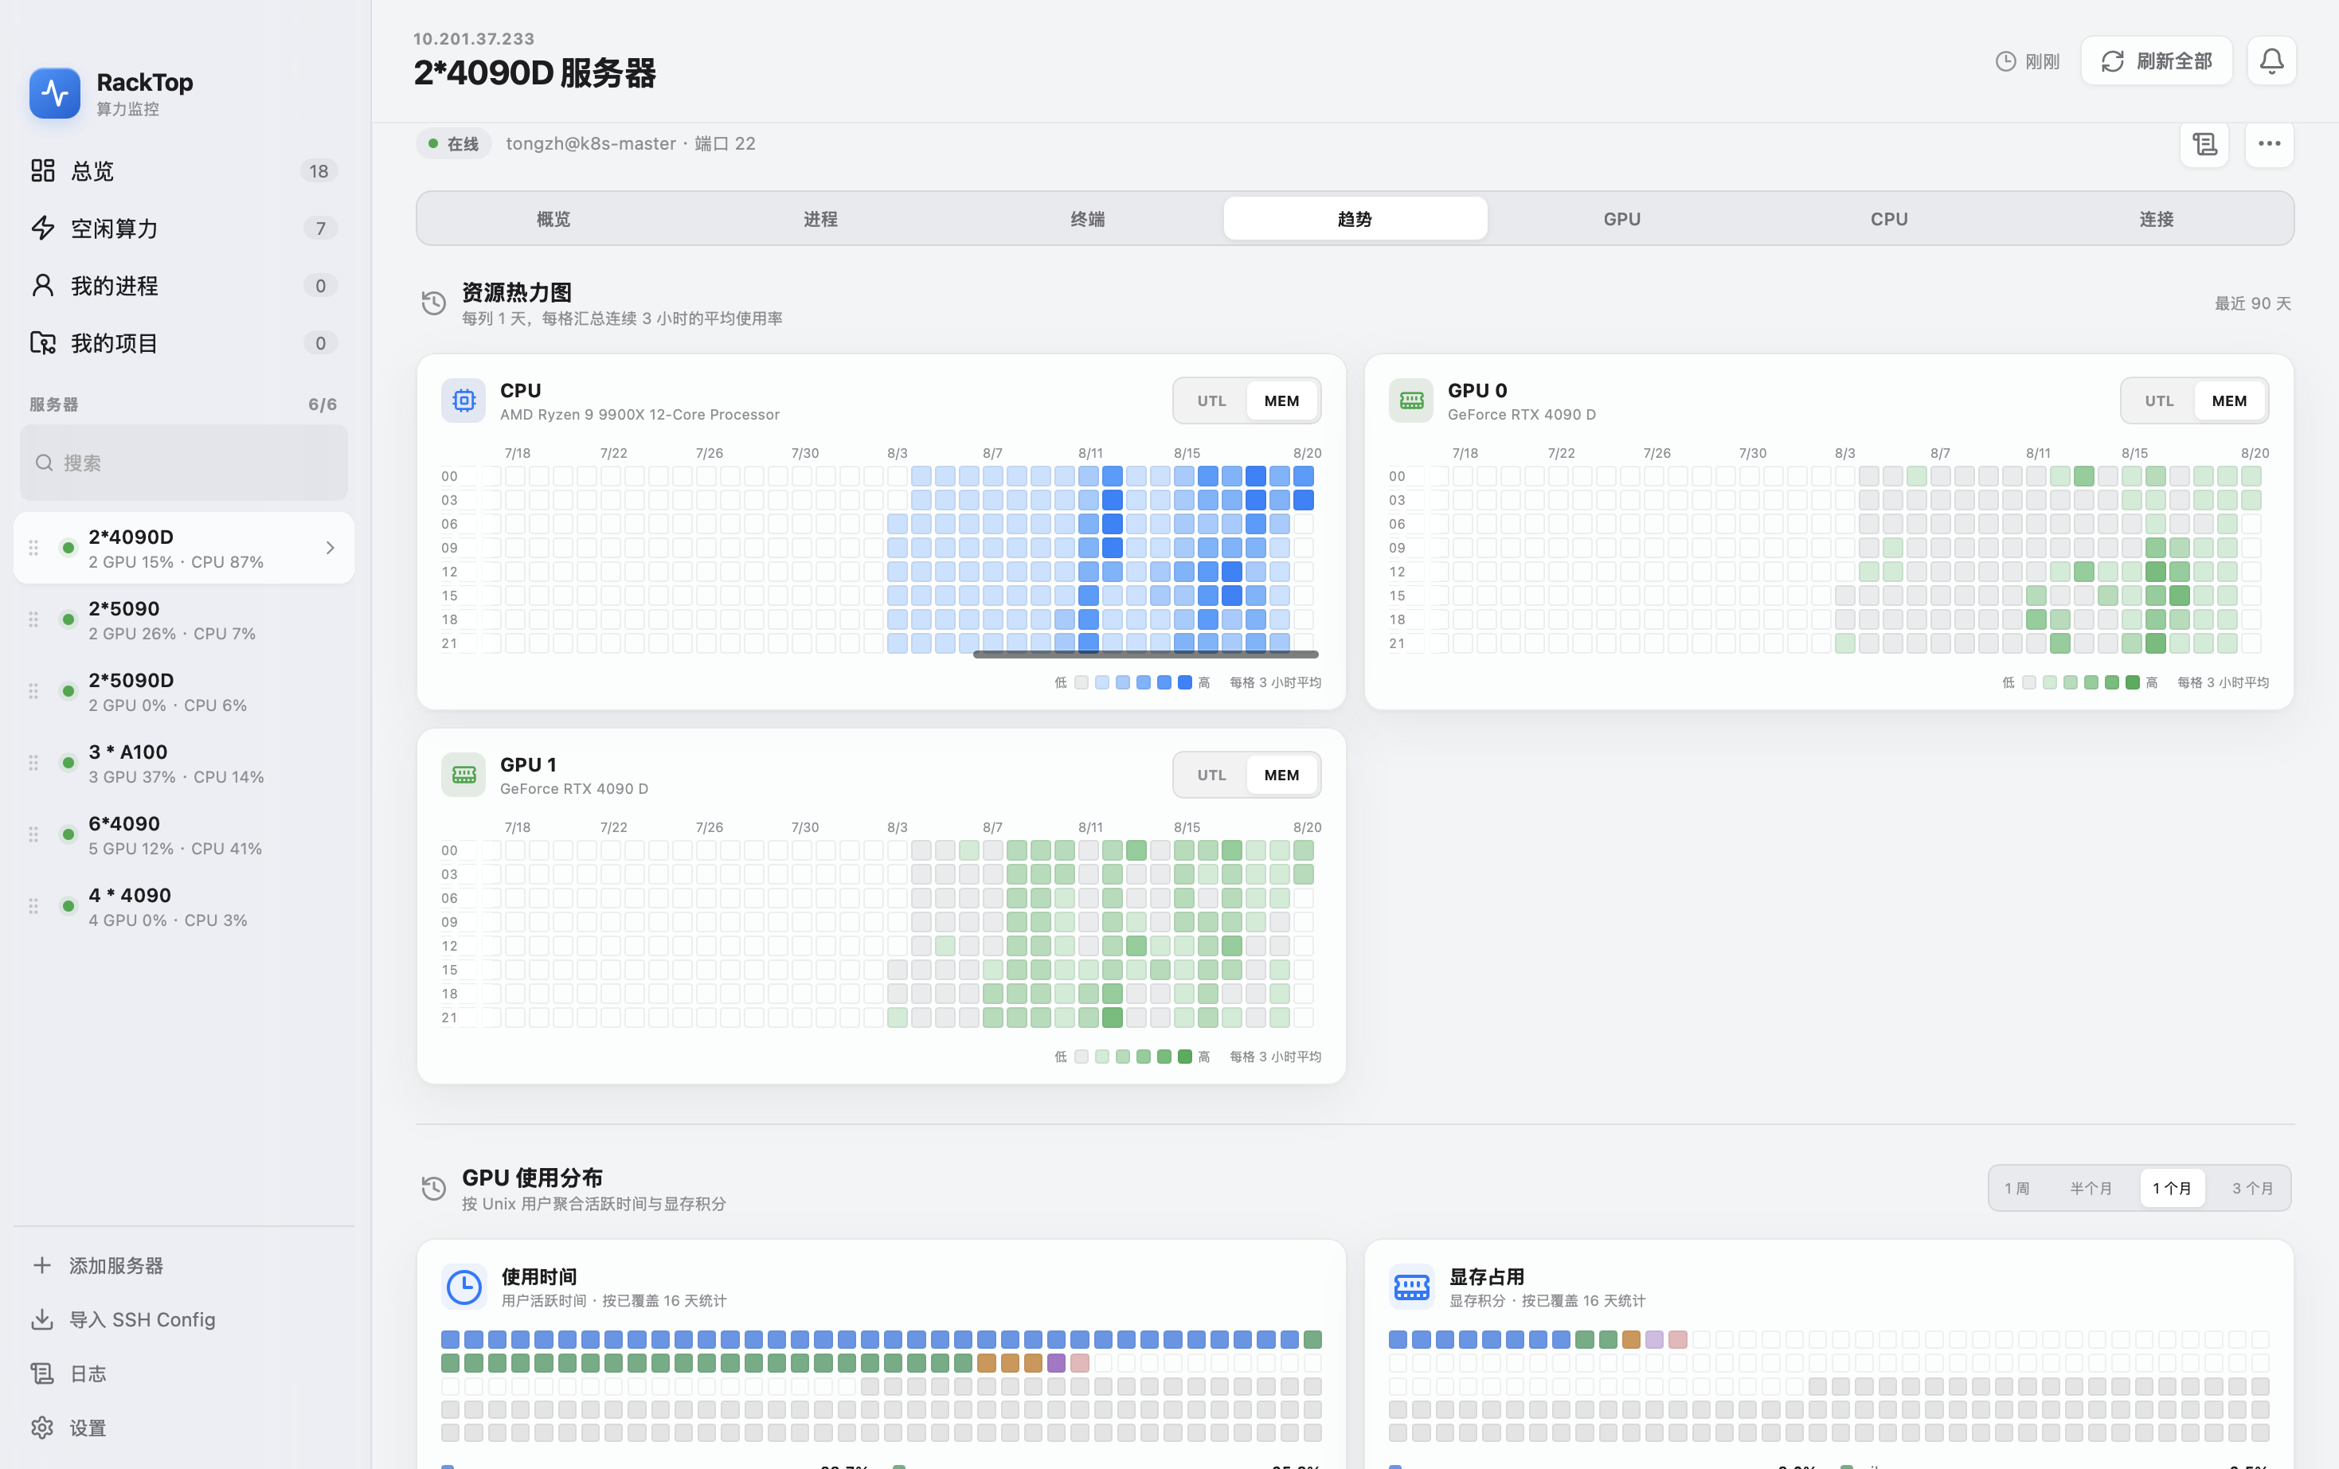Switch the CPU heatmap to UTL
The image size is (2339, 1469).
coord(1211,401)
